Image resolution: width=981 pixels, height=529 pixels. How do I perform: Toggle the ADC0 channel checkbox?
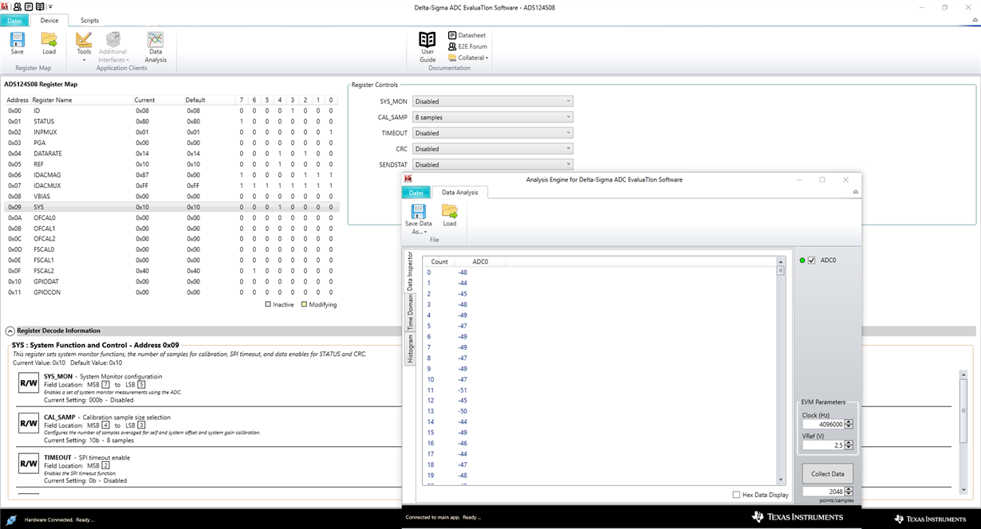click(x=812, y=261)
